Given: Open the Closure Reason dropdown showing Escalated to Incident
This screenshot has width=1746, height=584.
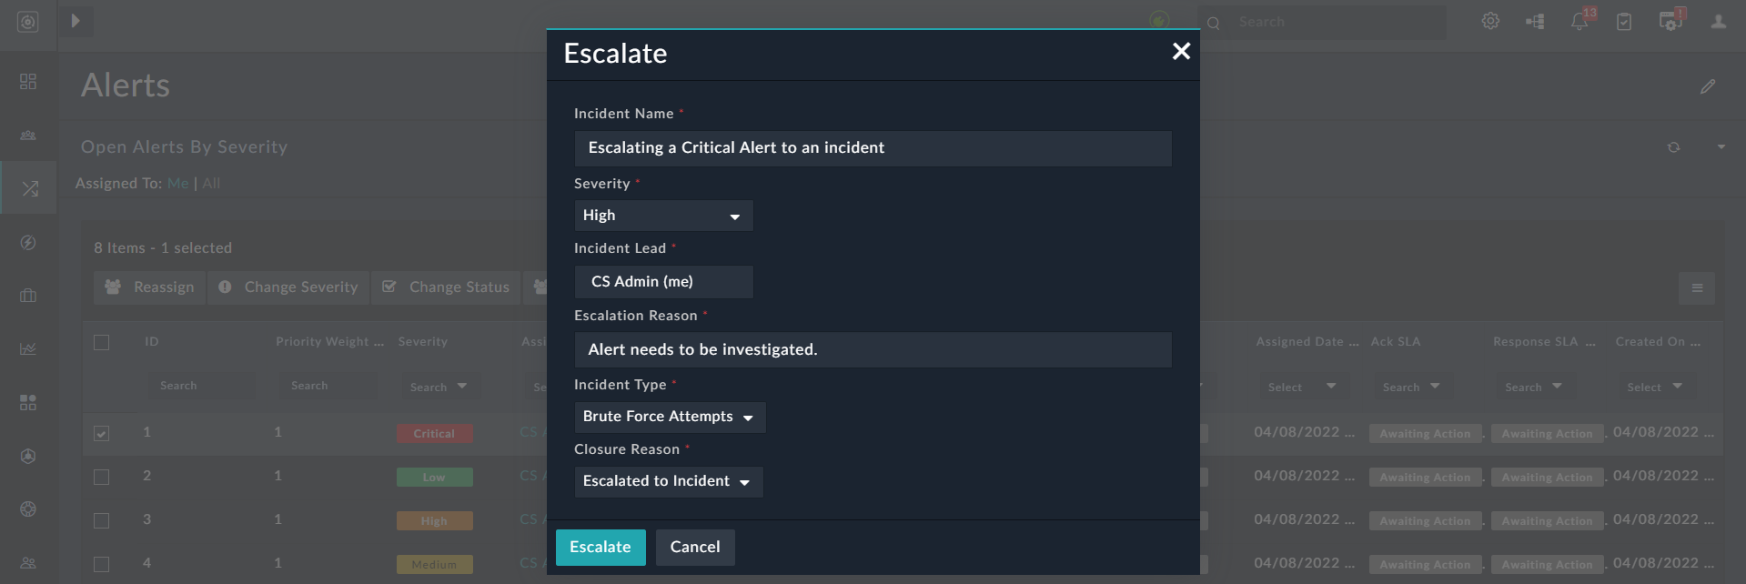Looking at the screenshot, I should tap(667, 481).
